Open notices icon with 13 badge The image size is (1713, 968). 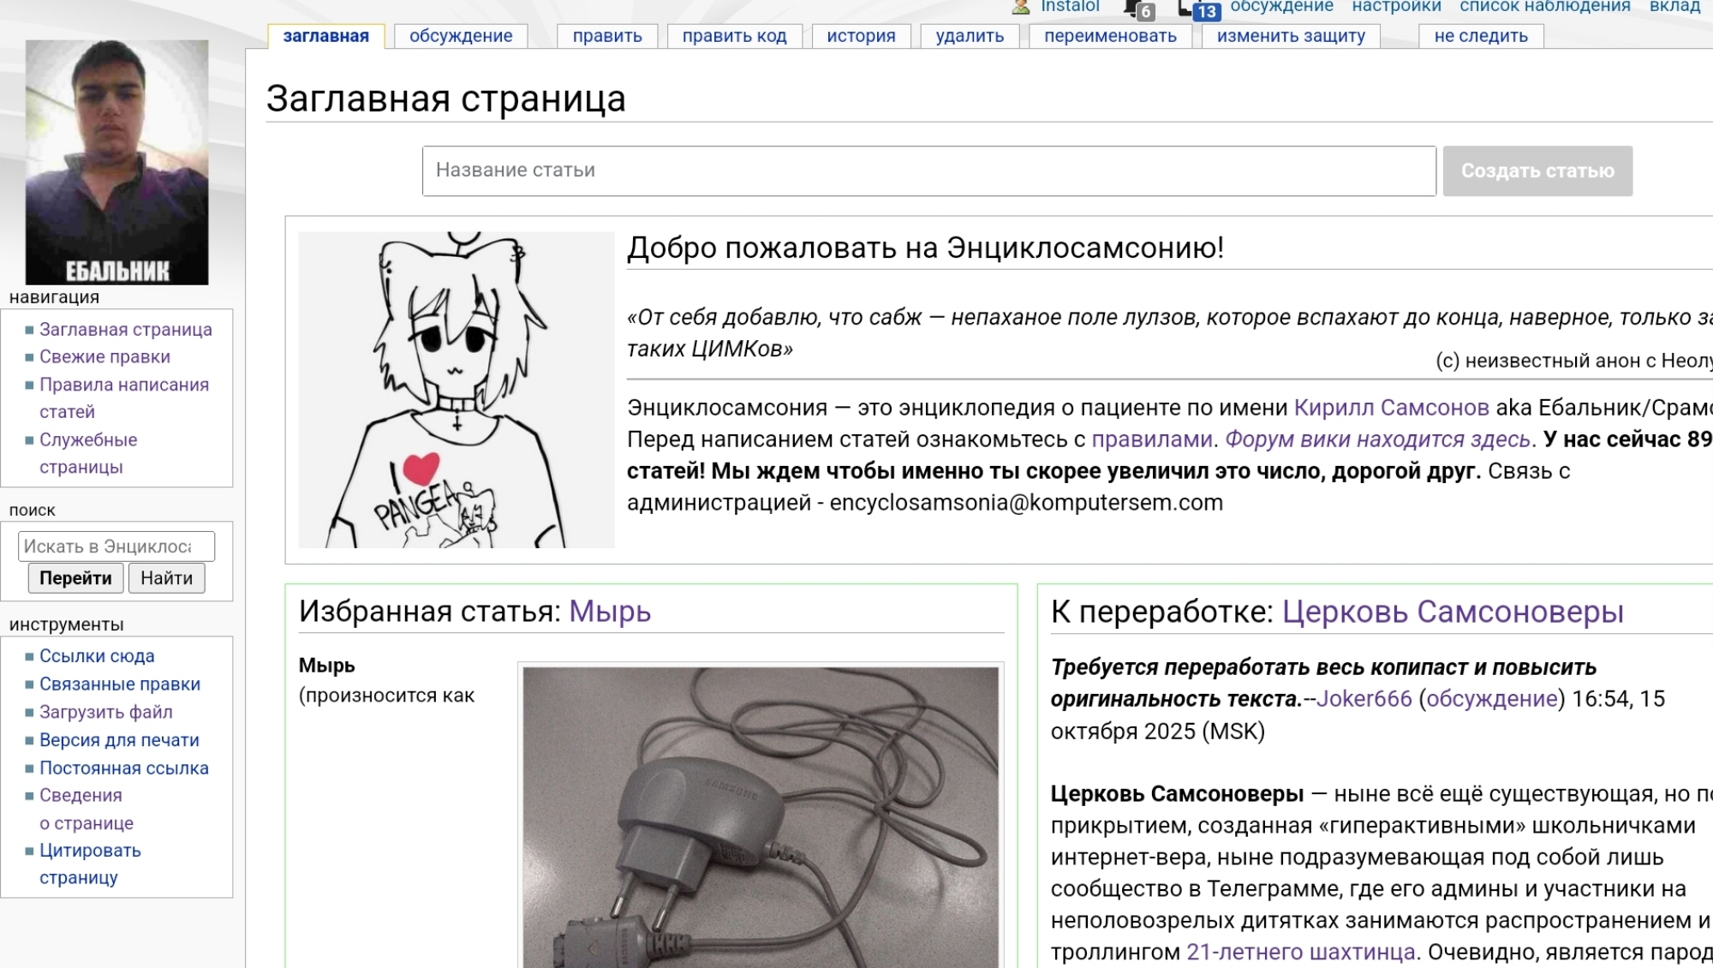tap(1198, 9)
